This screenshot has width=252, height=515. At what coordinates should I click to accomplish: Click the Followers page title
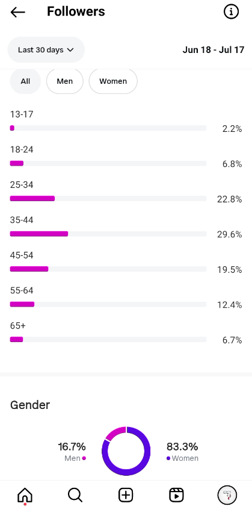coord(76,11)
